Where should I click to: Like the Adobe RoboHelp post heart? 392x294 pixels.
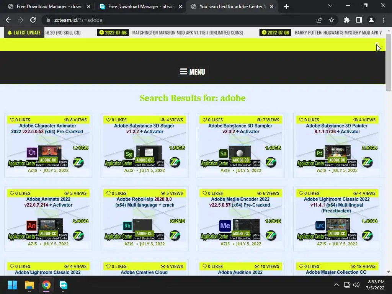point(108,193)
